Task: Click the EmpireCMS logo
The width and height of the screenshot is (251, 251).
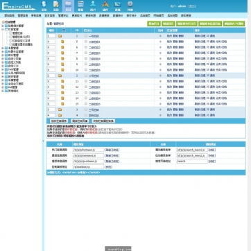Action: [19, 6]
